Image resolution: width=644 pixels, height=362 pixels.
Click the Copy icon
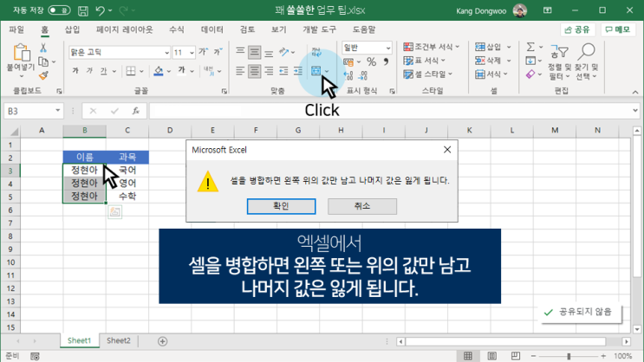(43, 62)
